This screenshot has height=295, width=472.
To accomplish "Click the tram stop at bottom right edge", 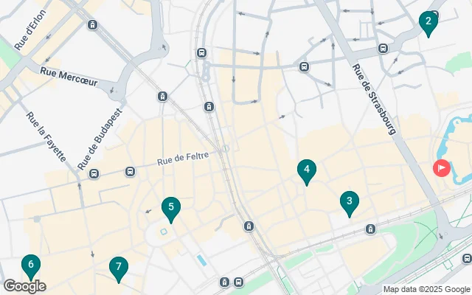I will pyautogui.click(x=467, y=259).
